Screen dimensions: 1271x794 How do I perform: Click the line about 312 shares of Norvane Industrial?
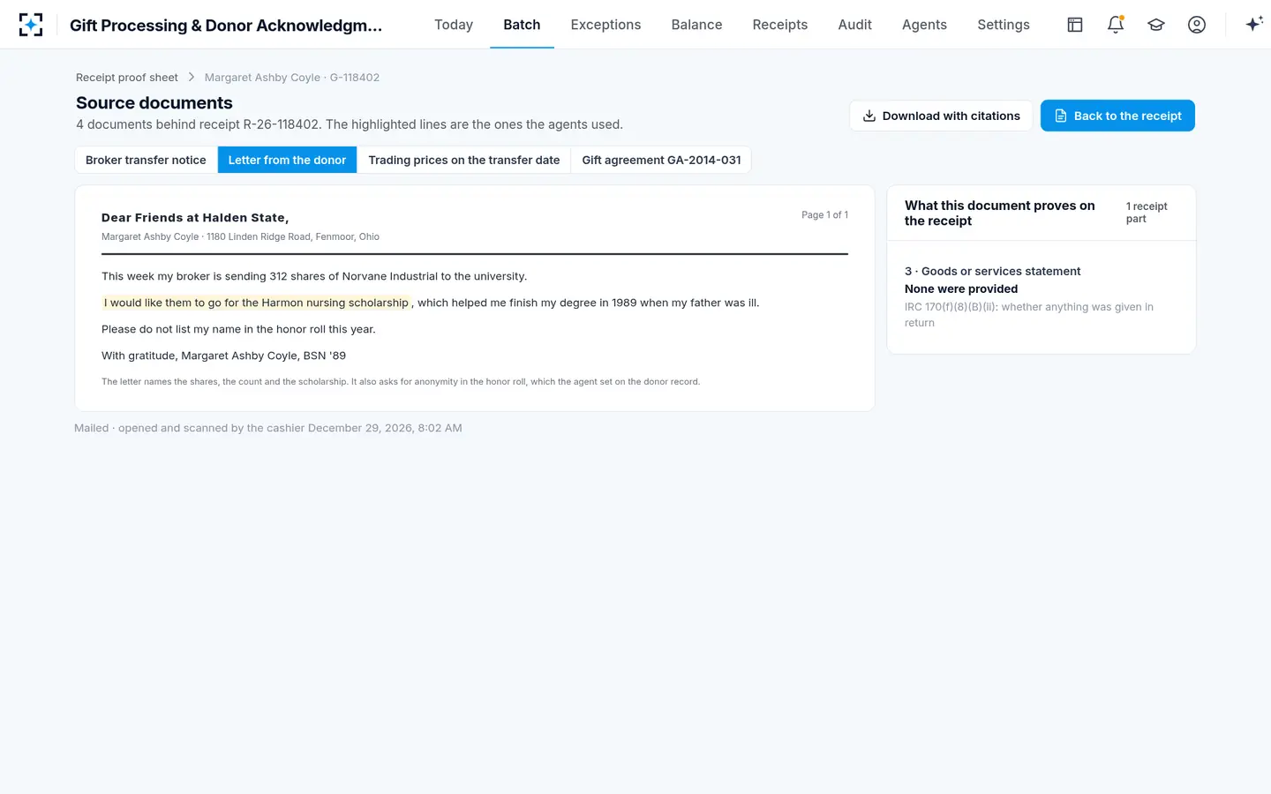click(314, 276)
